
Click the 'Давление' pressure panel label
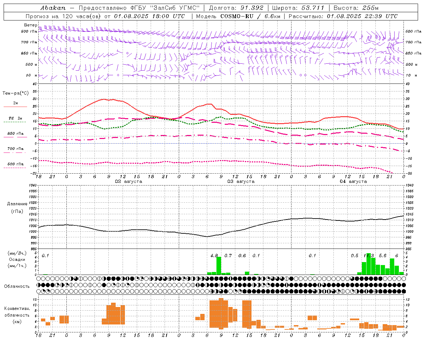tap(17, 204)
